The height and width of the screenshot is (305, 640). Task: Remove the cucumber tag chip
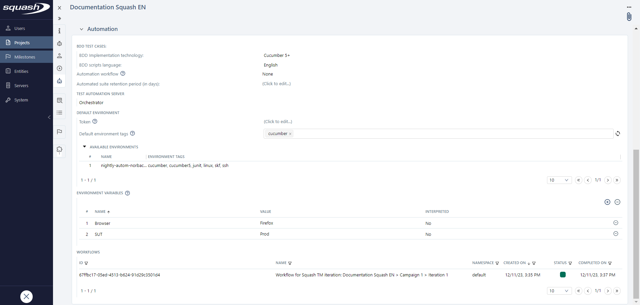pyautogui.click(x=290, y=133)
